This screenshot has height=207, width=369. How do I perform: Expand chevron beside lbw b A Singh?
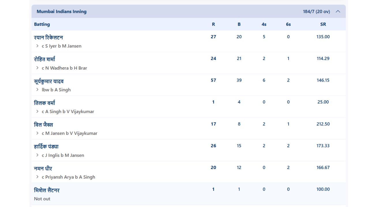[x=37, y=90]
